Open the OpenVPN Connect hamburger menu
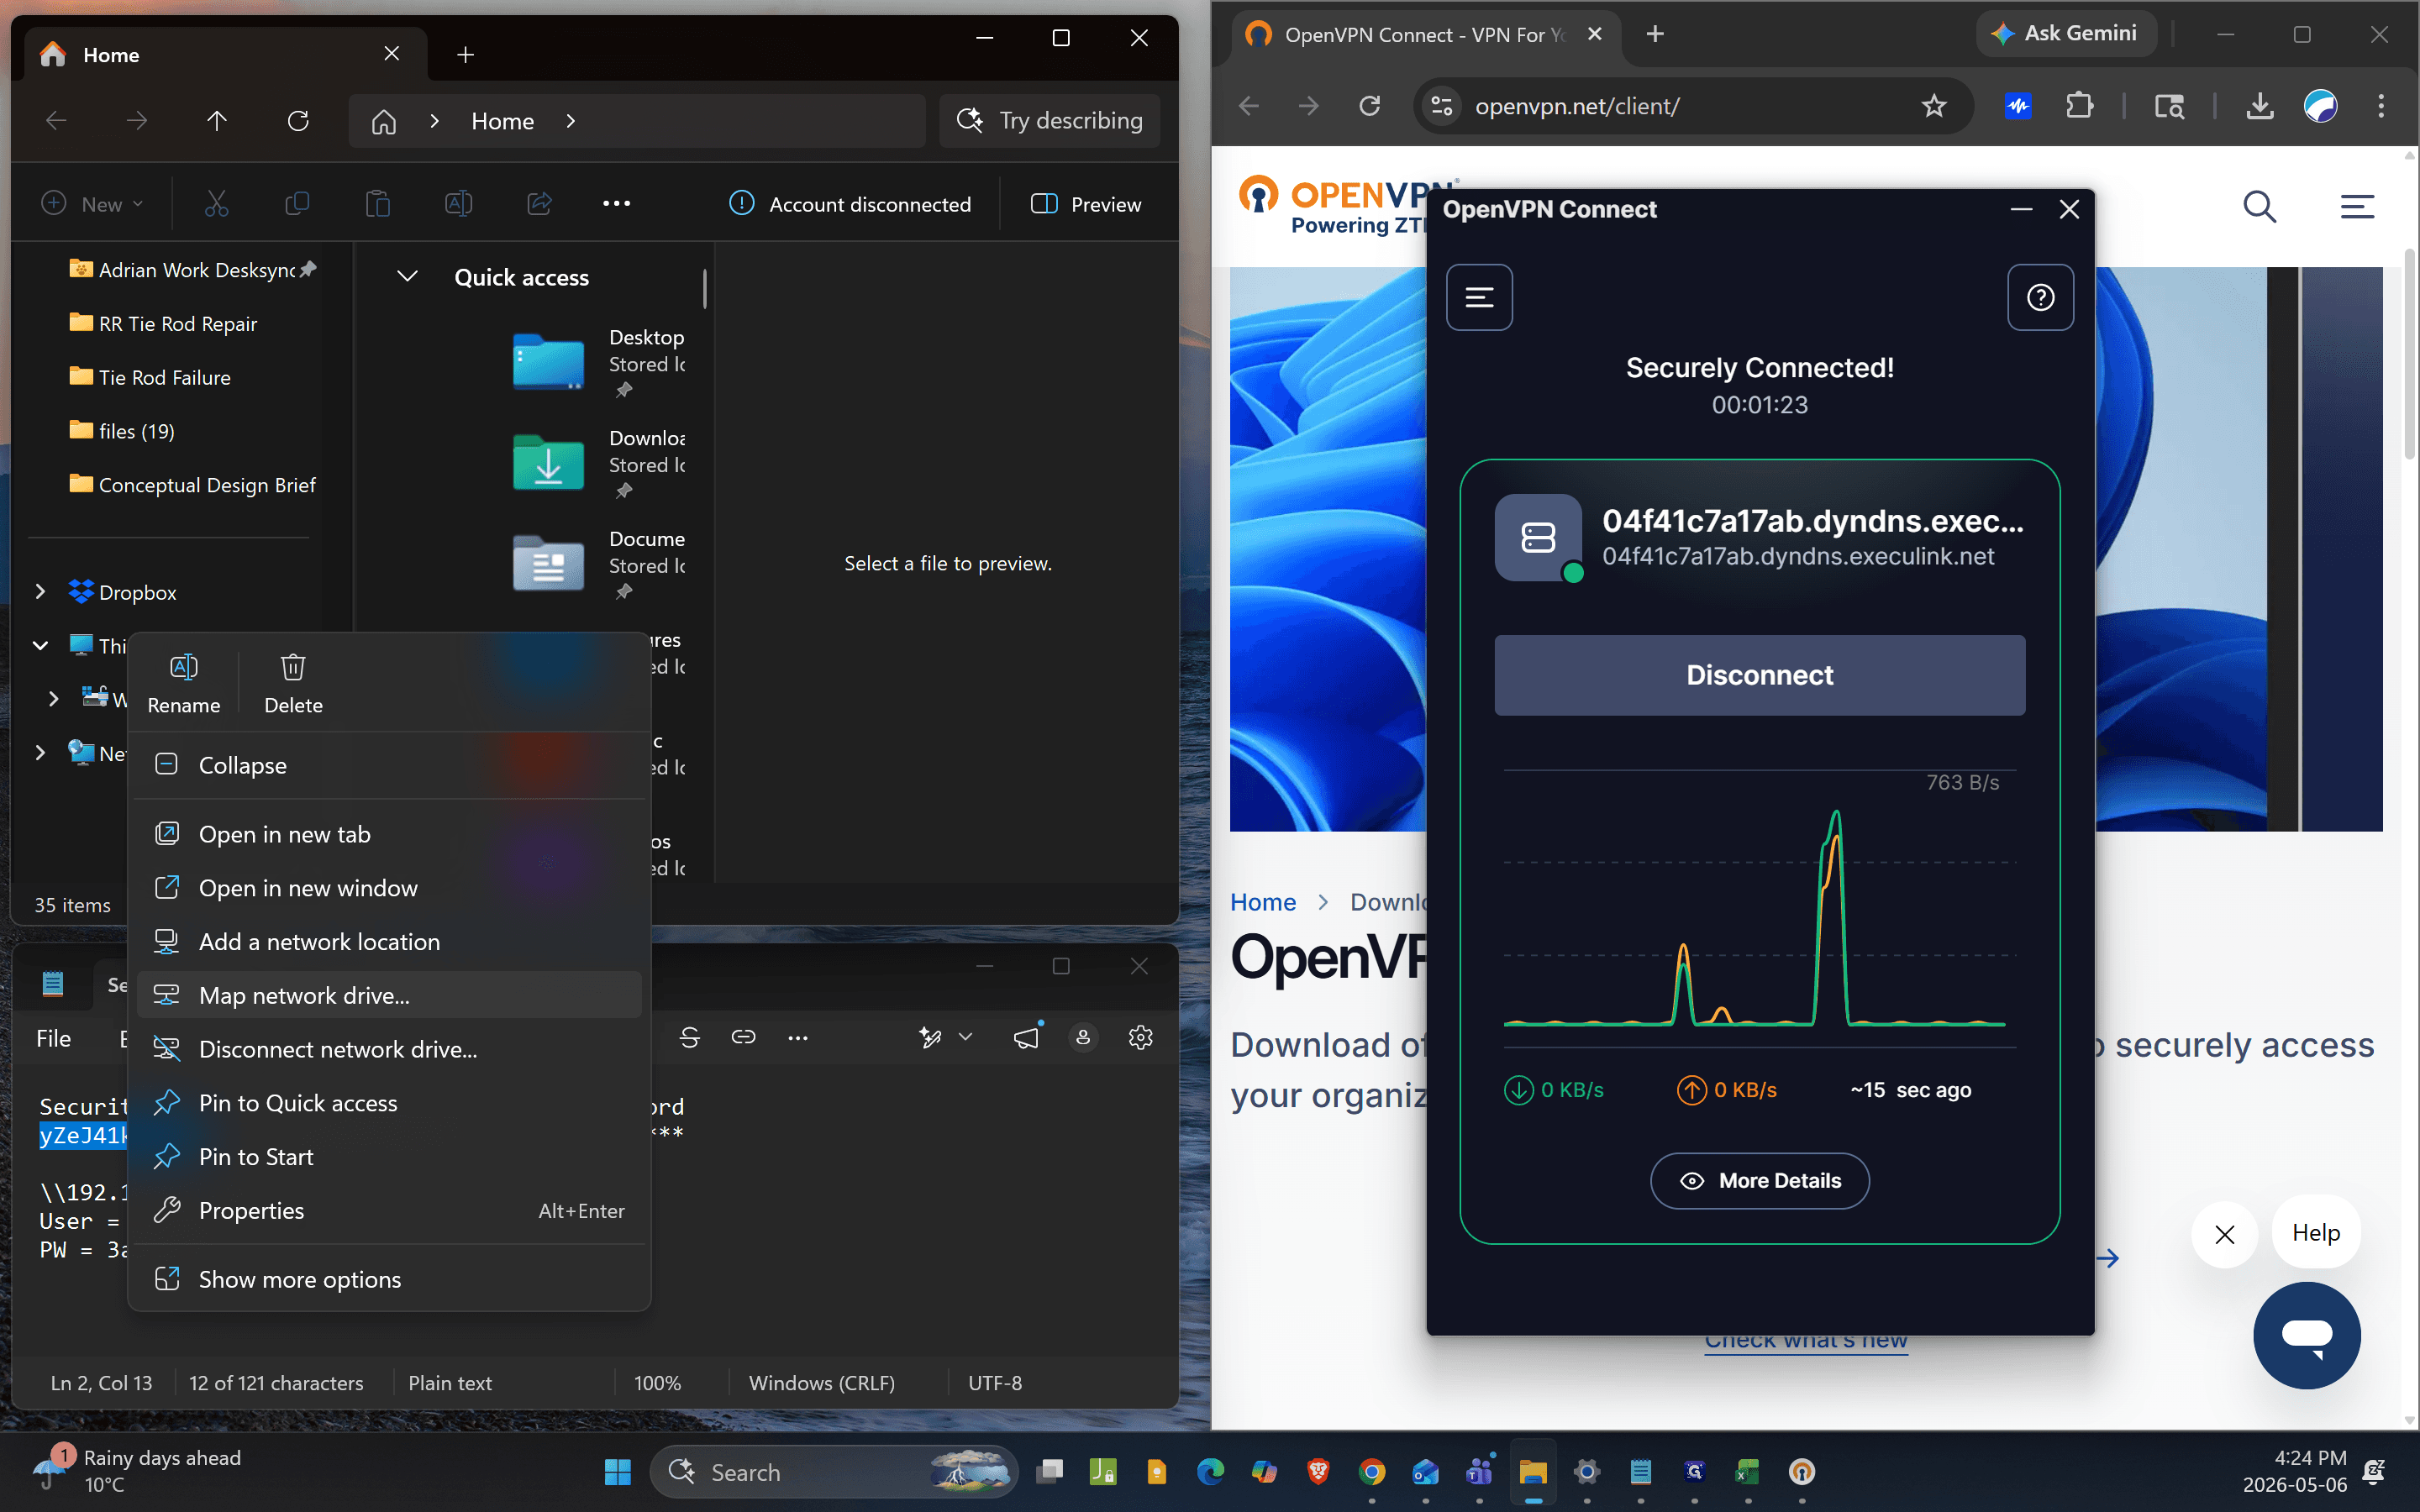 [1479, 297]
